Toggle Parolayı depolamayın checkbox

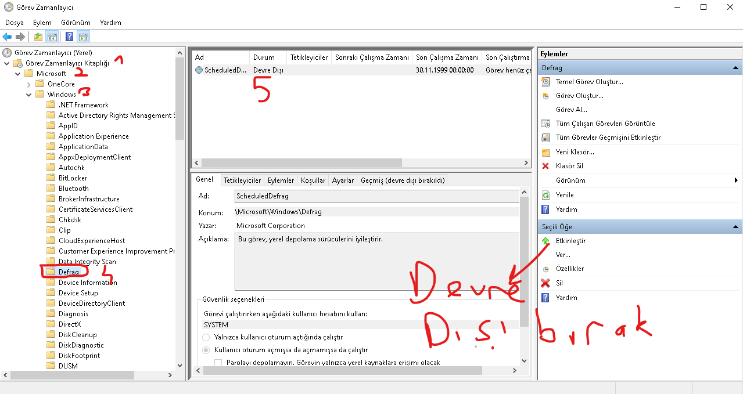[x=218, y=363]
